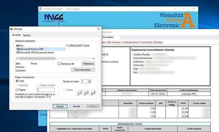The width and height of the screenshot is (219, 132).
Task: Click the Annulla button
Action: click(76, 106)
